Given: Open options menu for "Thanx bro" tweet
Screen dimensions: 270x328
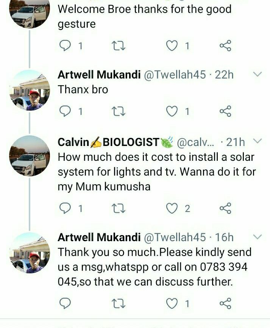Looking at the screenshot, I should click(x=257, y=75).
